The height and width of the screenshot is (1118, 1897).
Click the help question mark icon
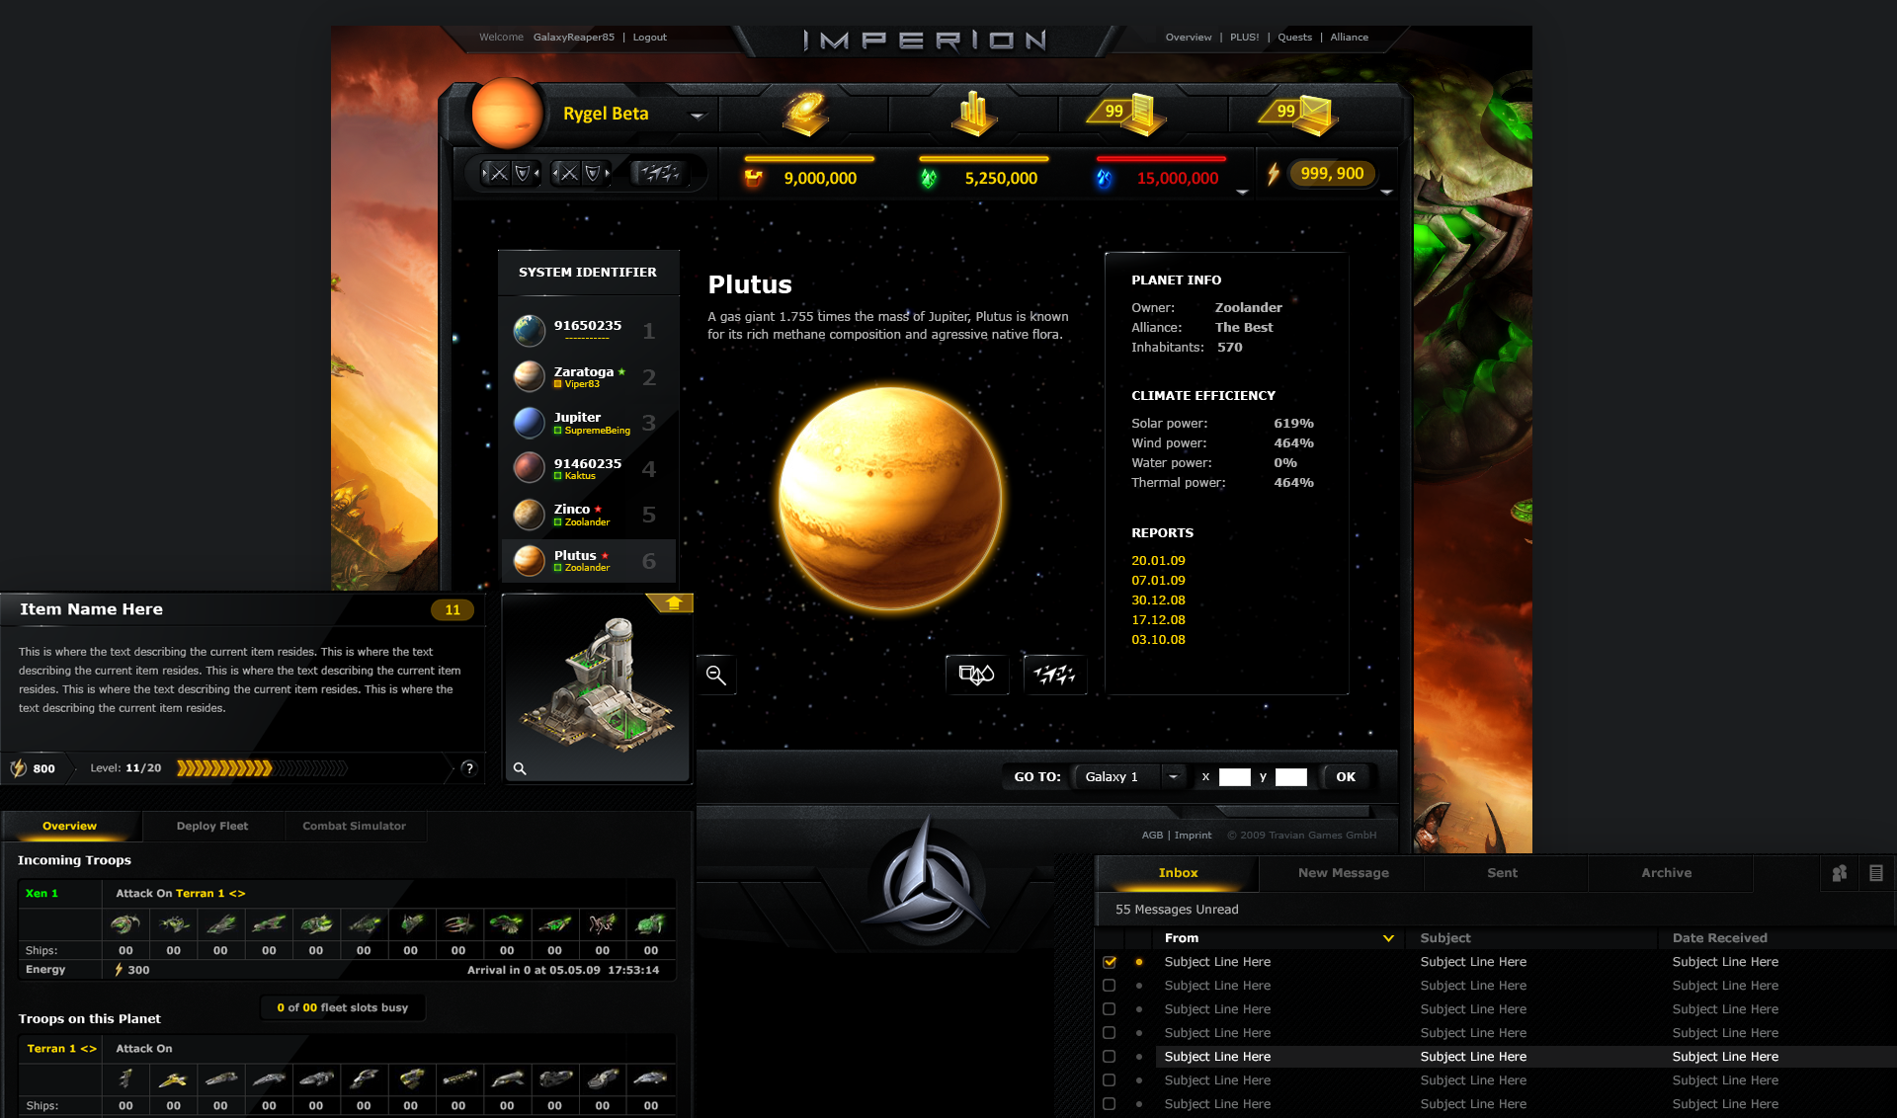coord(469,767)
